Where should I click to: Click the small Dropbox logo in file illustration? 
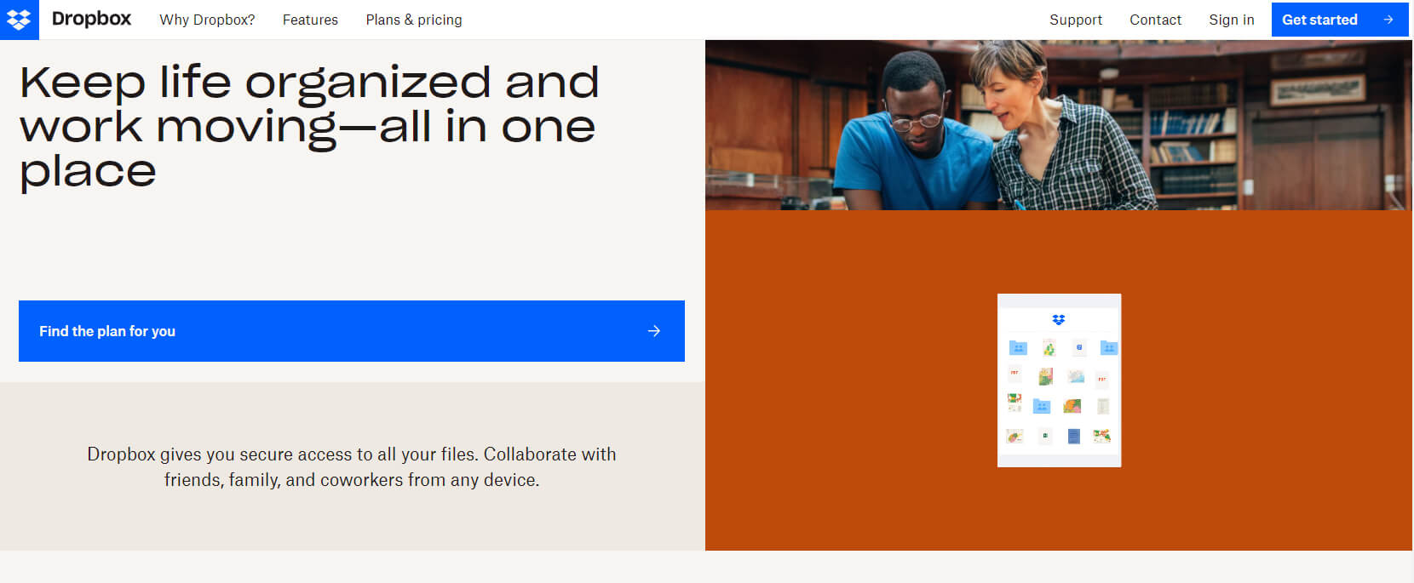point(1059,320)
